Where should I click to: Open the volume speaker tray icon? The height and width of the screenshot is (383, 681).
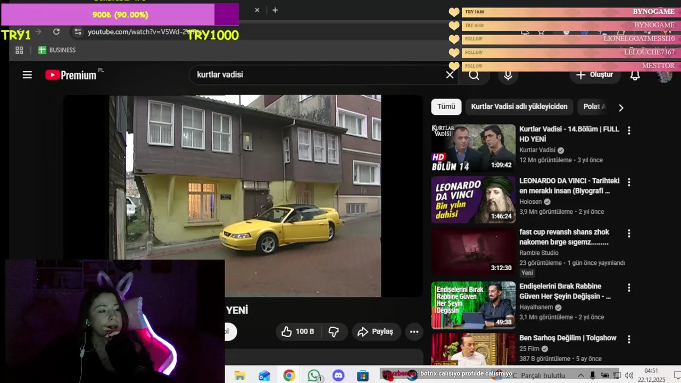[629, 376]
